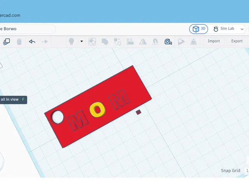
Task: Toggle the Cruise magnet icon
Action: pyautogui.click(x=155, y=42)
